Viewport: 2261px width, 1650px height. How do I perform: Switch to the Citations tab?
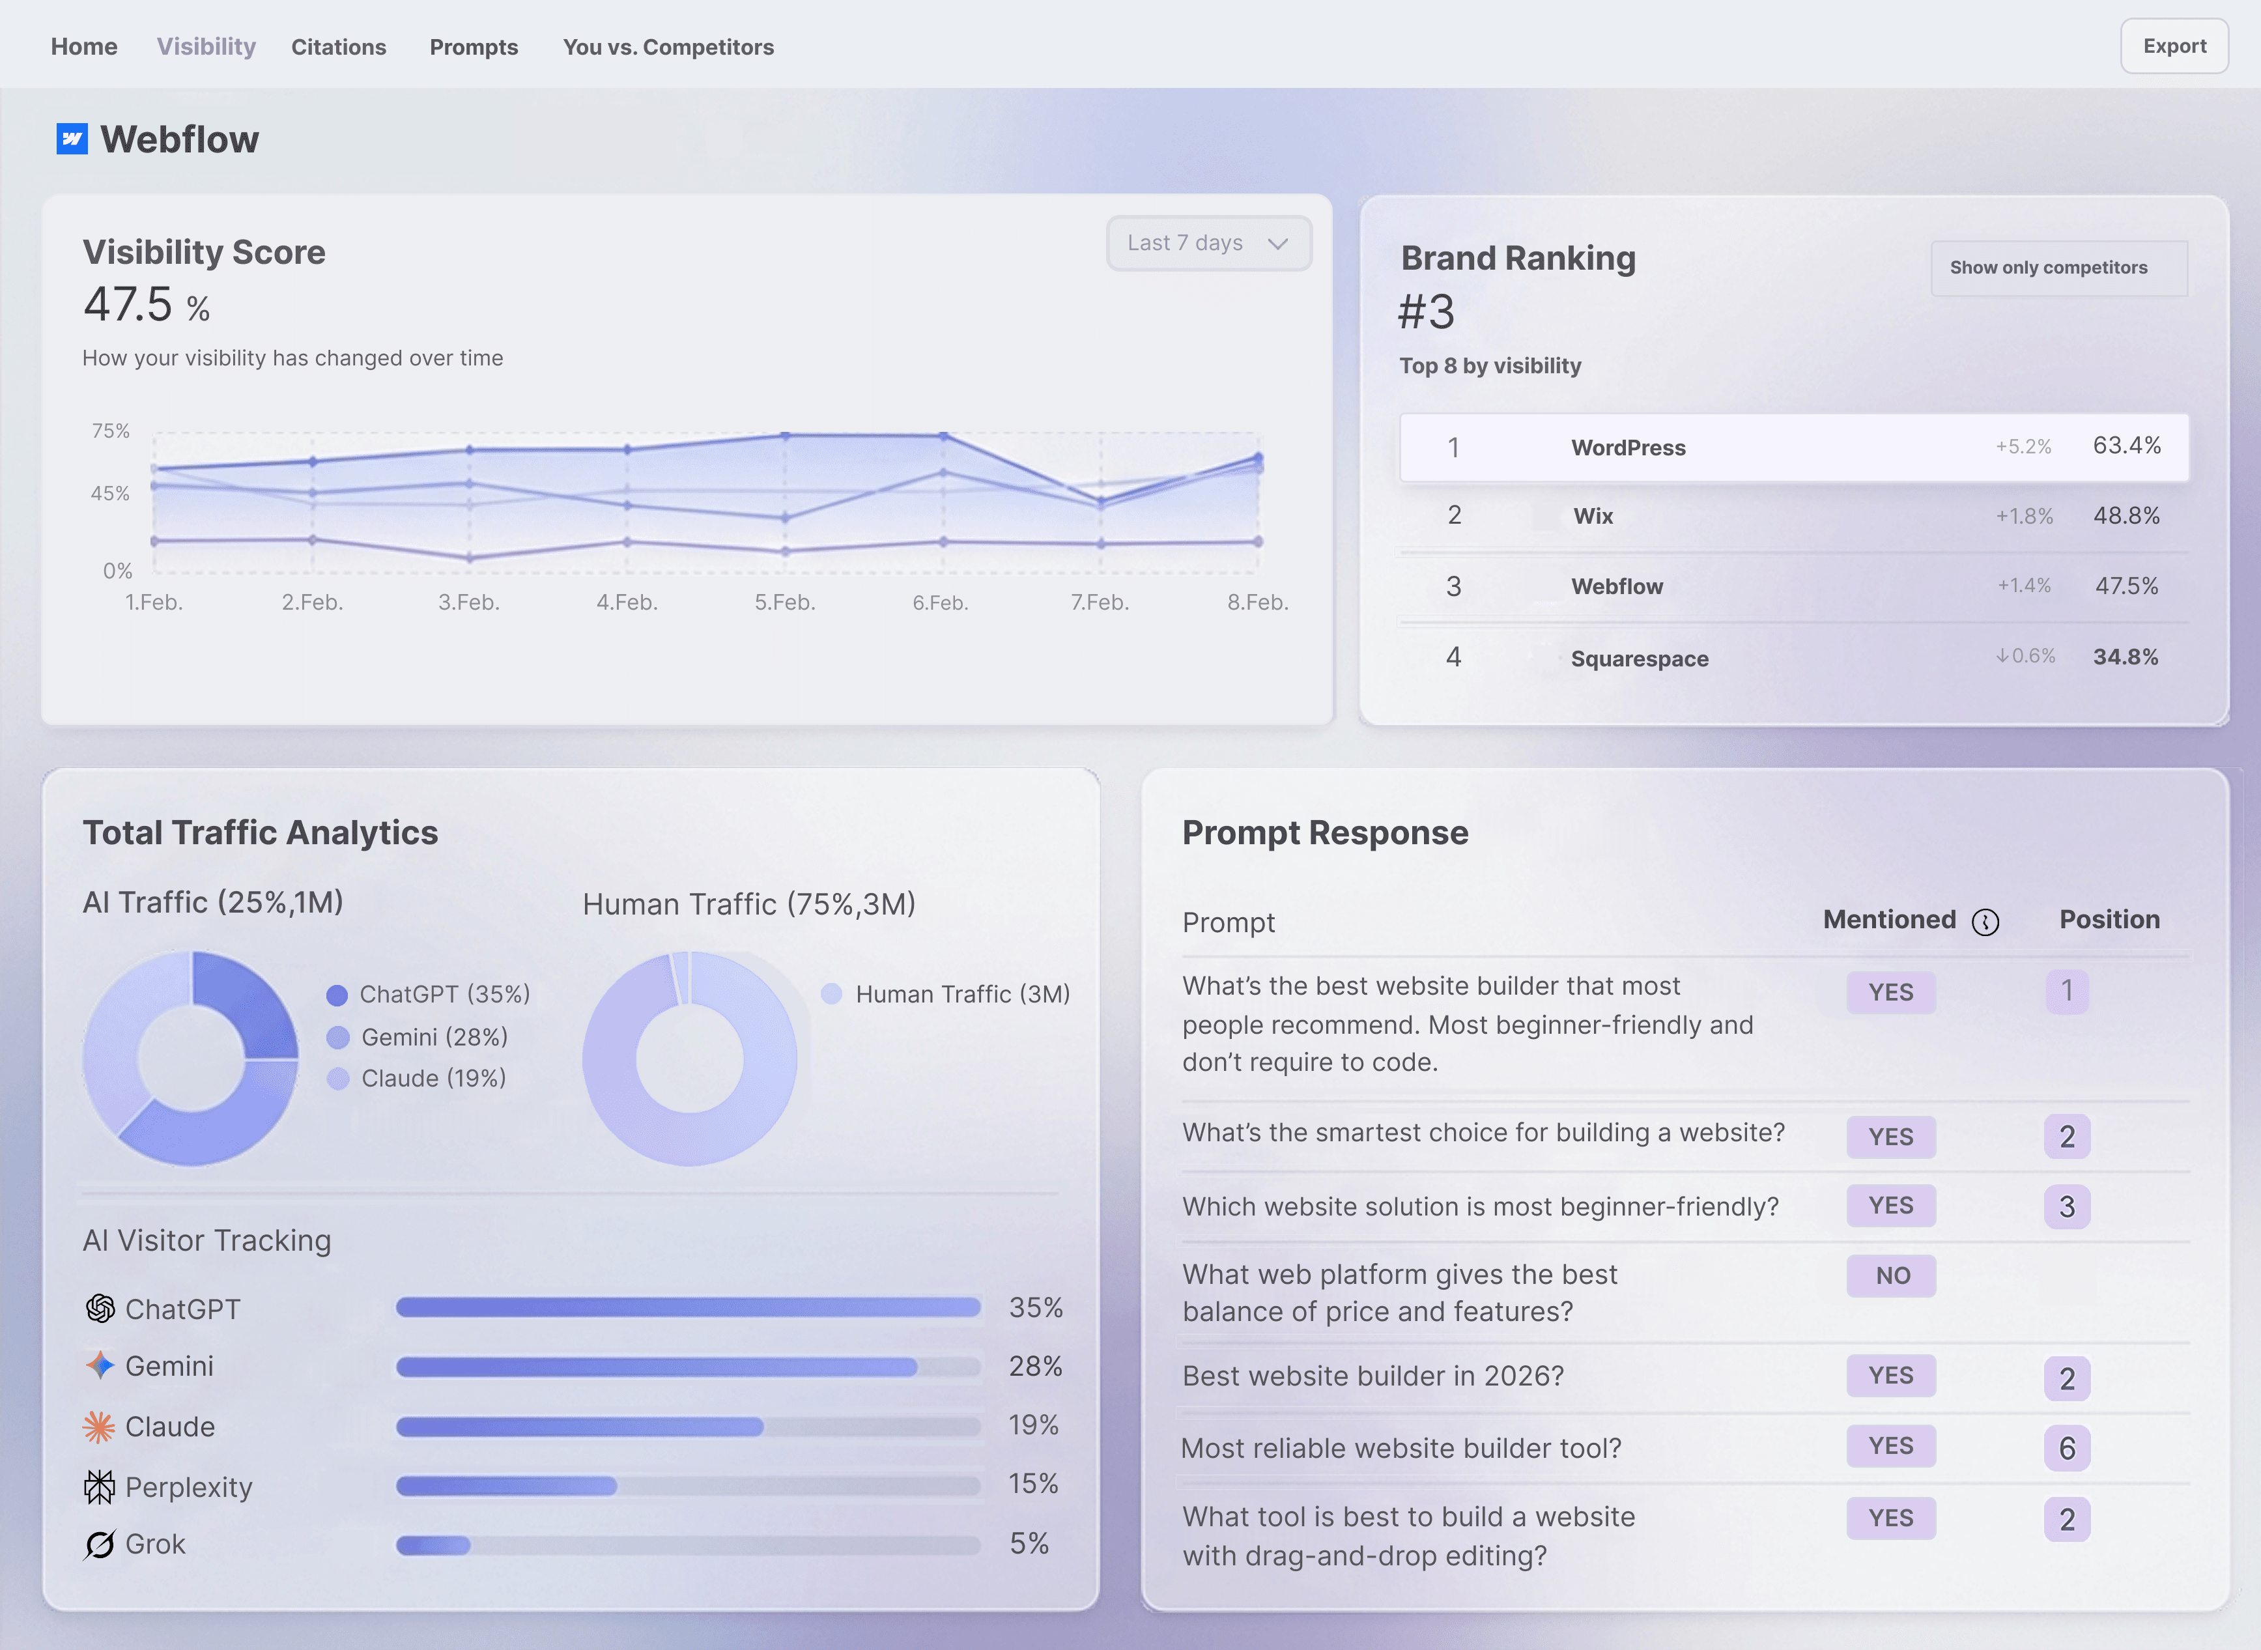click(x=339, y=46)
